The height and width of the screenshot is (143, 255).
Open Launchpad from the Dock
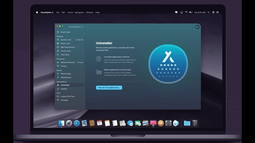click(69, 123)
